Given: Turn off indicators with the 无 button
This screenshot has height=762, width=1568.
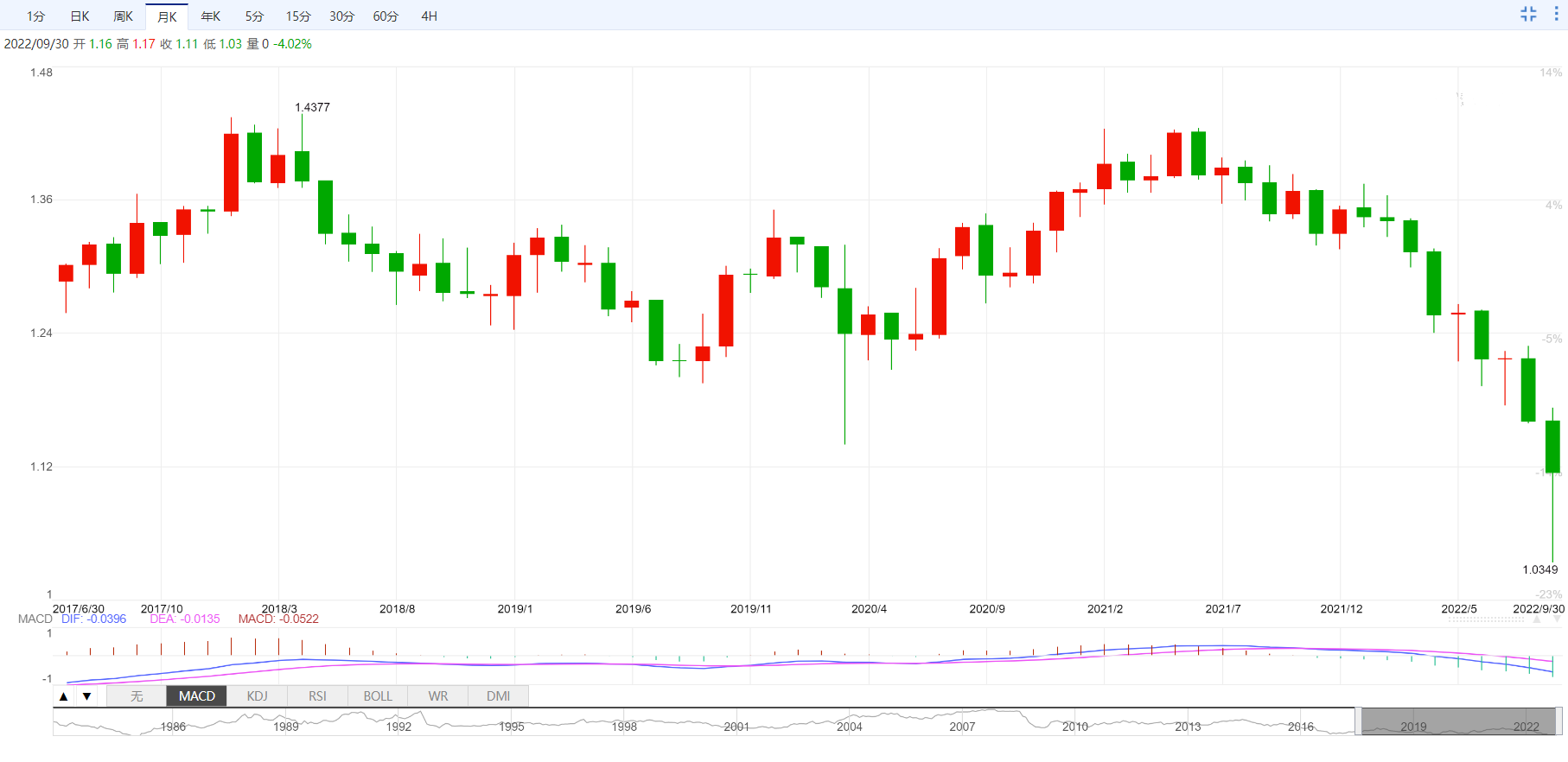Looking at the screenshot, I should click(x=137, y=696).
